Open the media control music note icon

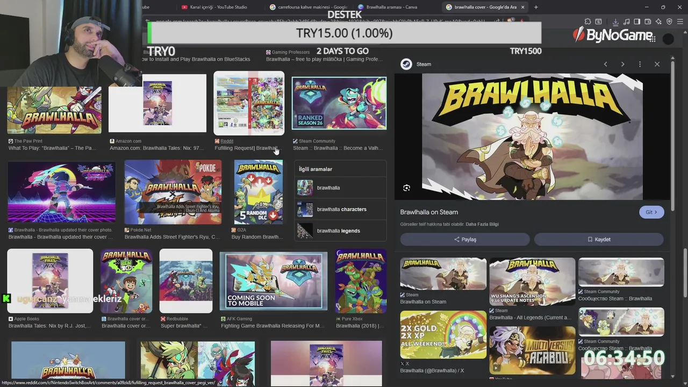coord(626,21)
